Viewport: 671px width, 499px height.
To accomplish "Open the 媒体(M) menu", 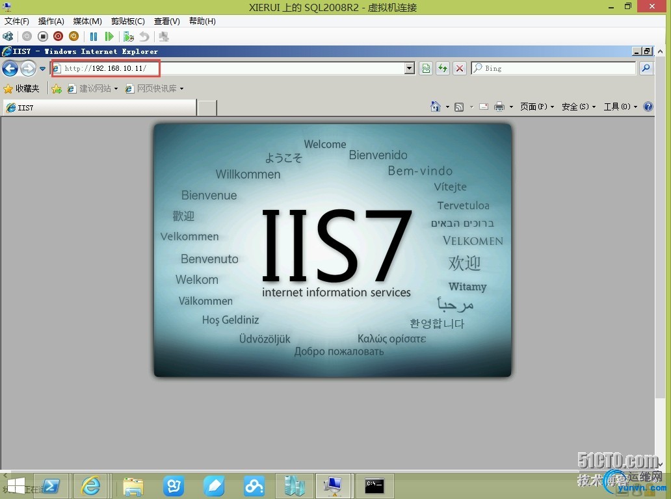I will (87, 21).
